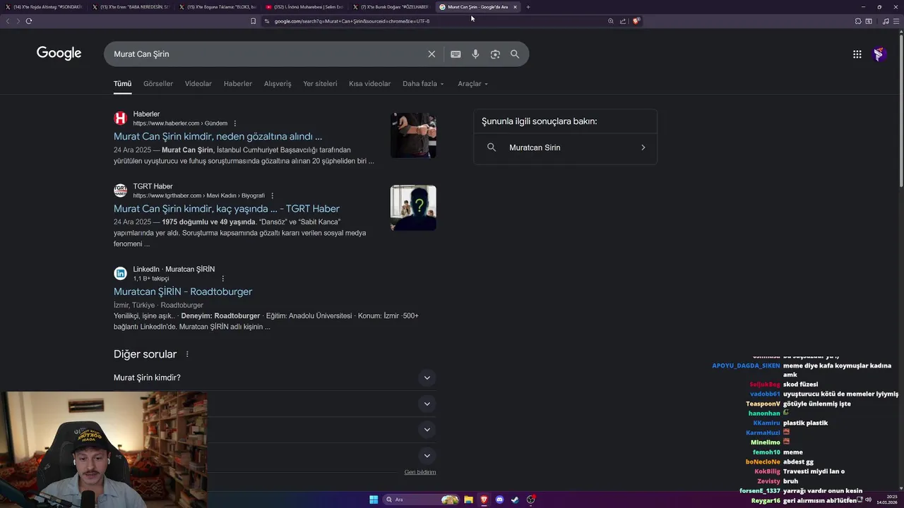
Task: Click the OBS Studio taskbar icon
Action: pos(530,500)
